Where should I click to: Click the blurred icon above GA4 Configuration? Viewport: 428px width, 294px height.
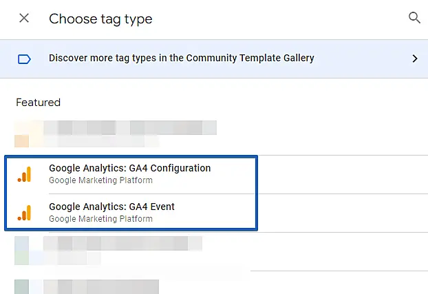click(x=22, y=134)
